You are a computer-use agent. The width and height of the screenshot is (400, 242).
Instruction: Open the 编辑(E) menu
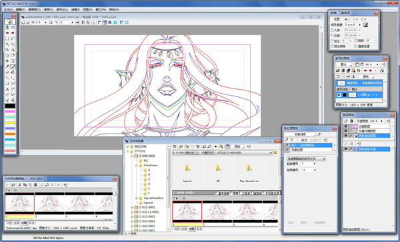(21, 9)
